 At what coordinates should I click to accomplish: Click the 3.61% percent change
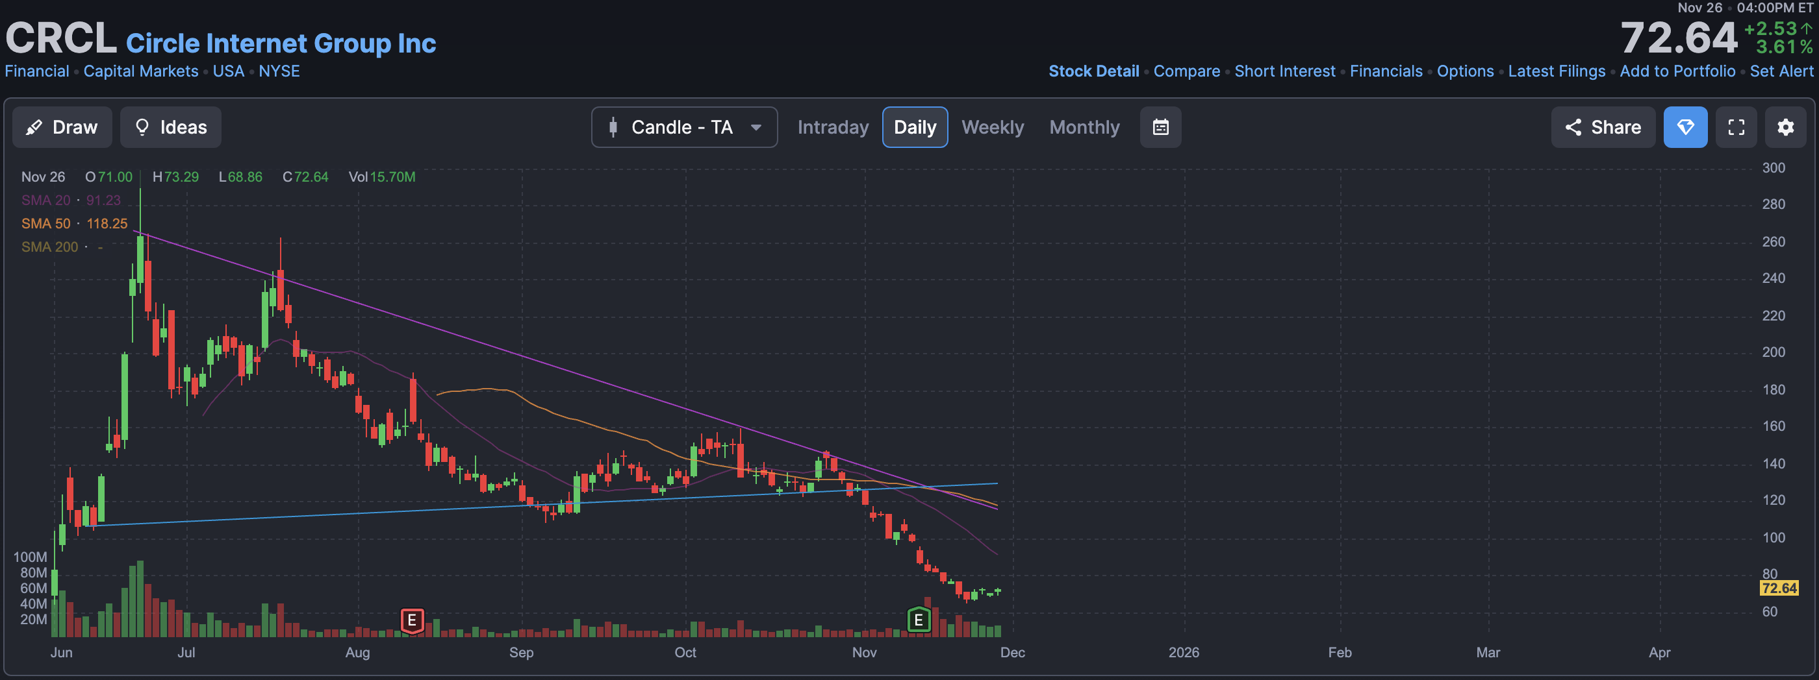click(1784, 47)
